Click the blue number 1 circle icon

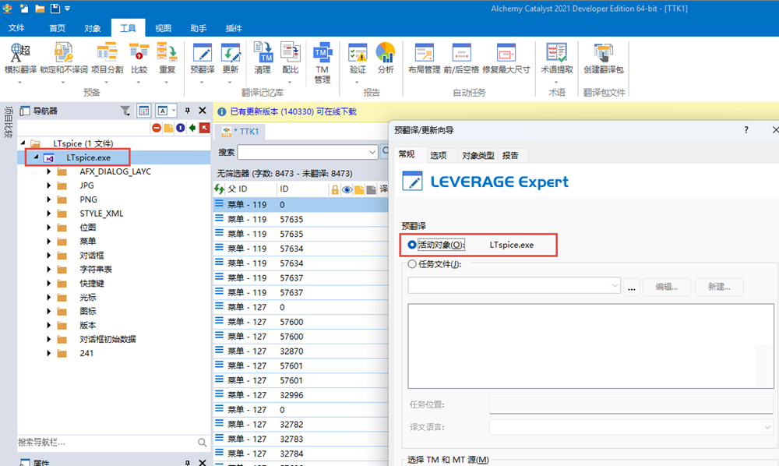tap(181, 128)
